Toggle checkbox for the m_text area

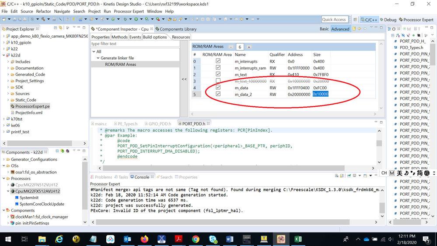coord(218,74)
